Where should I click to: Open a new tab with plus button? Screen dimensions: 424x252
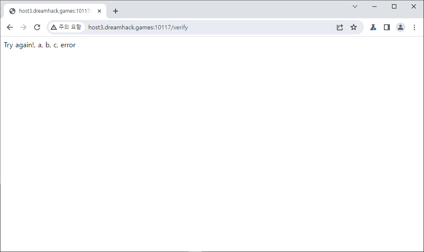(116, 11)
